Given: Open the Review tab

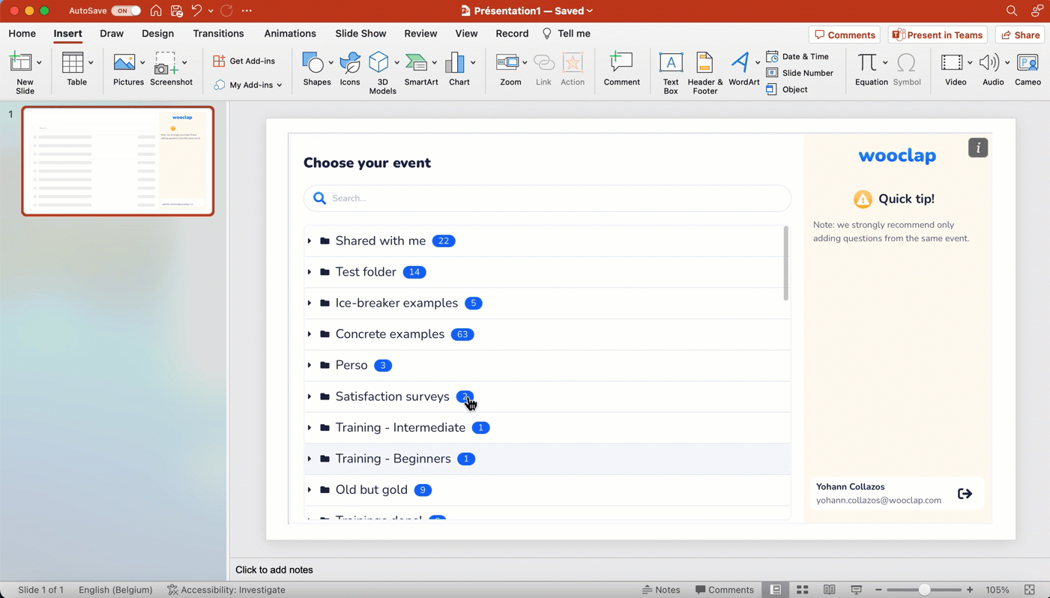Looking at the screenshot, I should point(420,34).
